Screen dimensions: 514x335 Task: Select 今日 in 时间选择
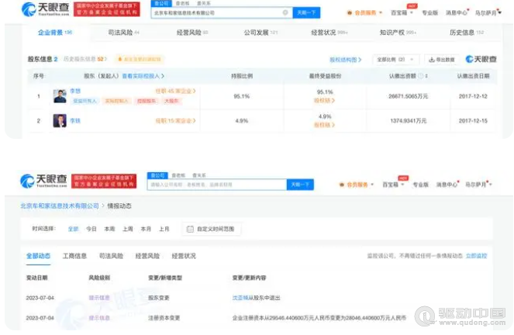[x=91, y=229]
